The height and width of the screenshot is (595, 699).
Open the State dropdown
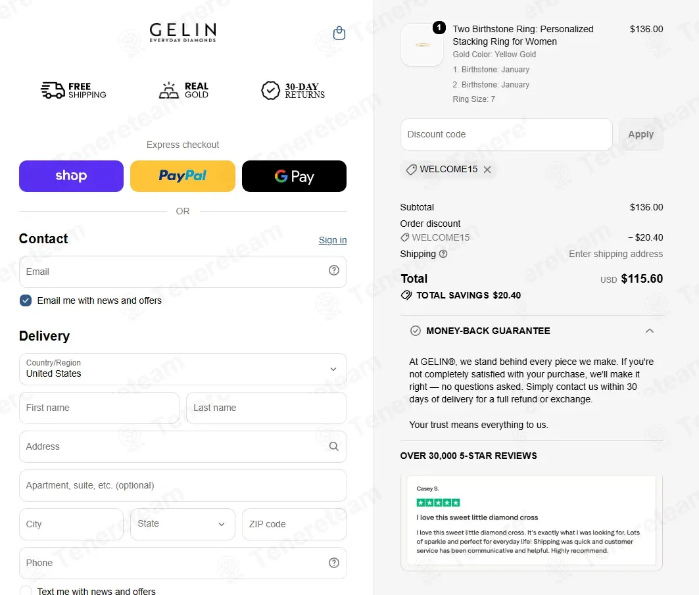(183, 524)
